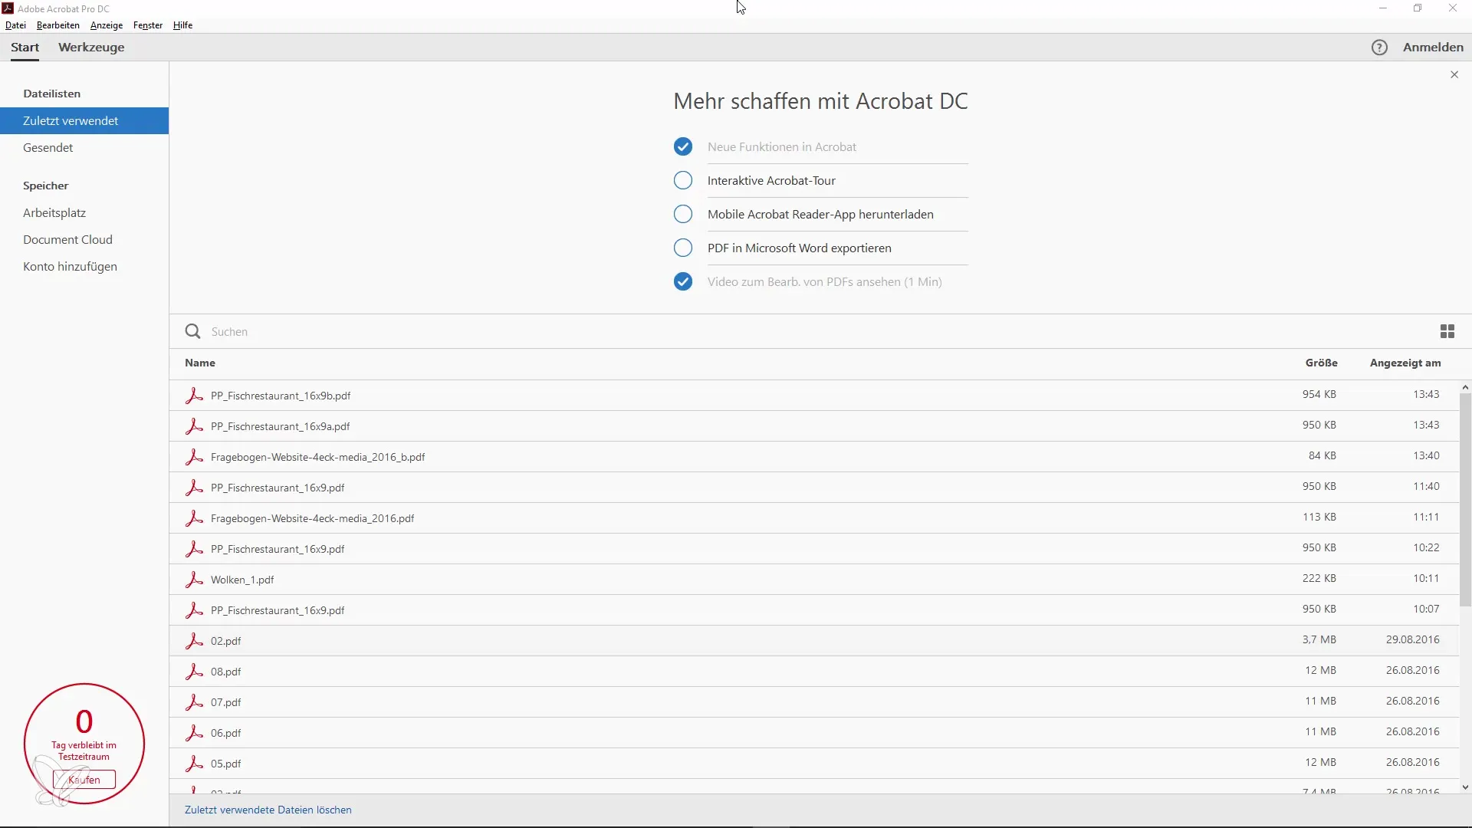The height and width of the screenshot is (828, 1472).
Task: Check the Interaktive Acrobat-Tour circle
Action: (x=683, y=180)
